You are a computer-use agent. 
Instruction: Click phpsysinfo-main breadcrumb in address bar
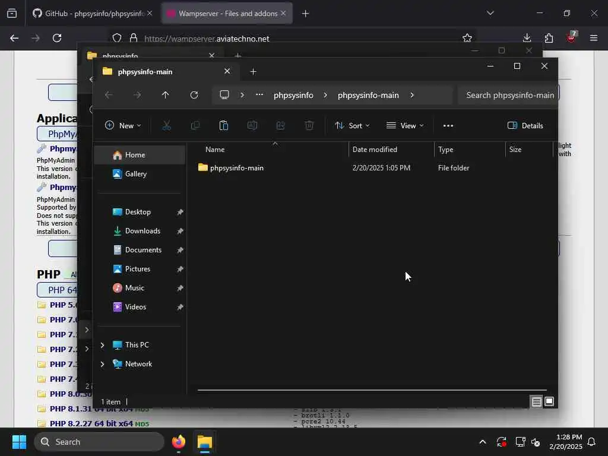pos(368,95)
